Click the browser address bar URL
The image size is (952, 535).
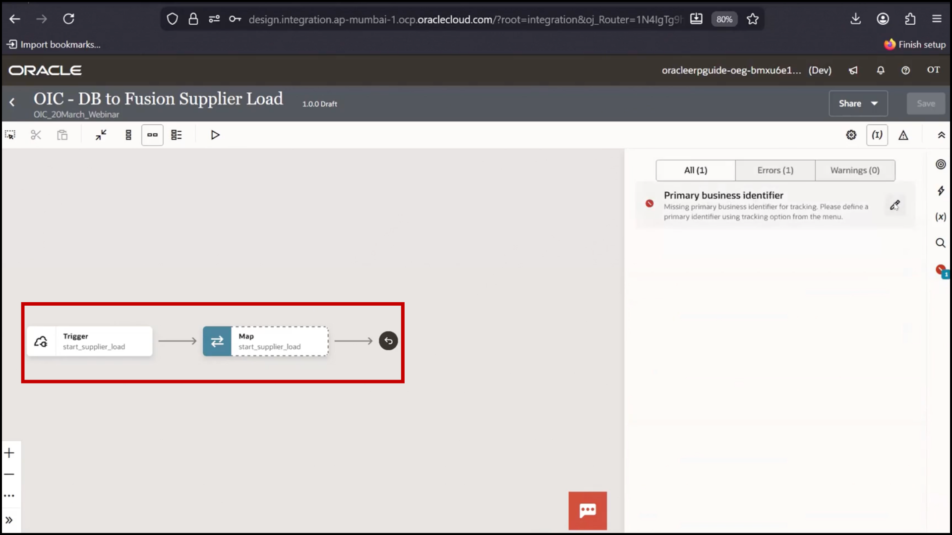pyautogui.click(x=465, y=19)
